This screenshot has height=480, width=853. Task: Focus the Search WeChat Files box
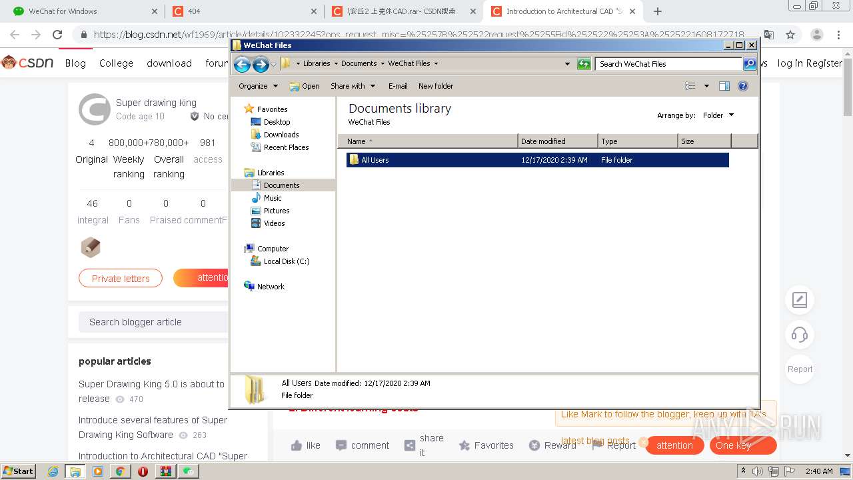pos(668,64)
